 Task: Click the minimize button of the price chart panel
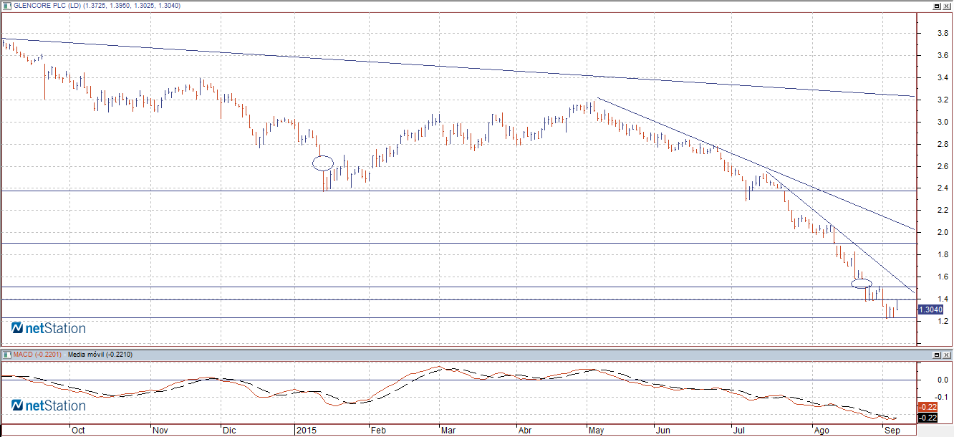(935, 6)
